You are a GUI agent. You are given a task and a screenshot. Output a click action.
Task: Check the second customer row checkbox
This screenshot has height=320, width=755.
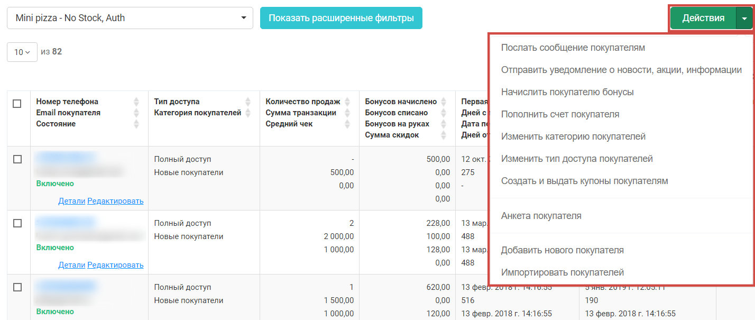pos(17,223)
